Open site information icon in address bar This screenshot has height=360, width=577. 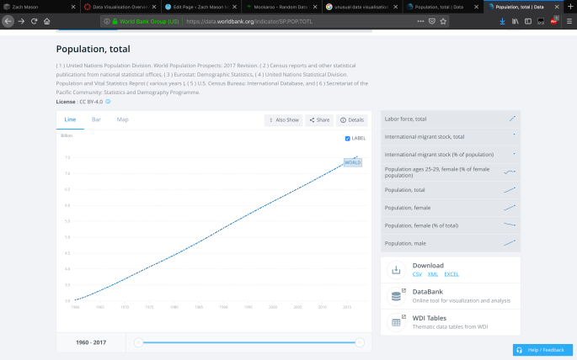tap(107, 21)
